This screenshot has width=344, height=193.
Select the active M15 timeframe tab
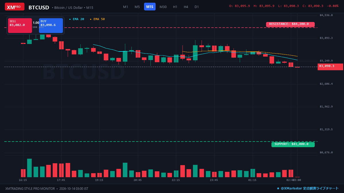pos(150,7)
